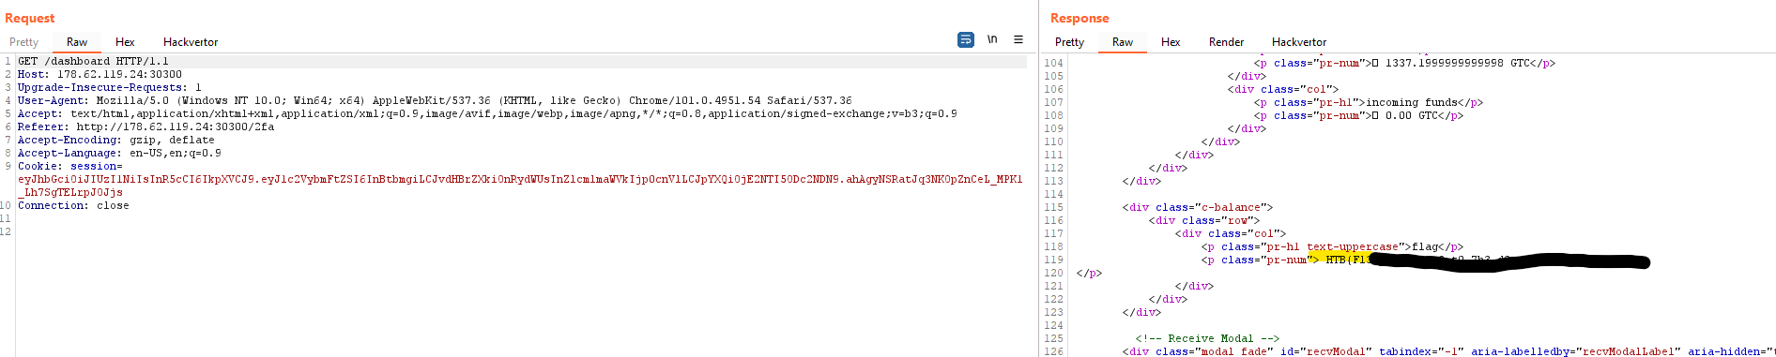Select the Response Raw tab
1776x357 pixels.
[1123, 42]
